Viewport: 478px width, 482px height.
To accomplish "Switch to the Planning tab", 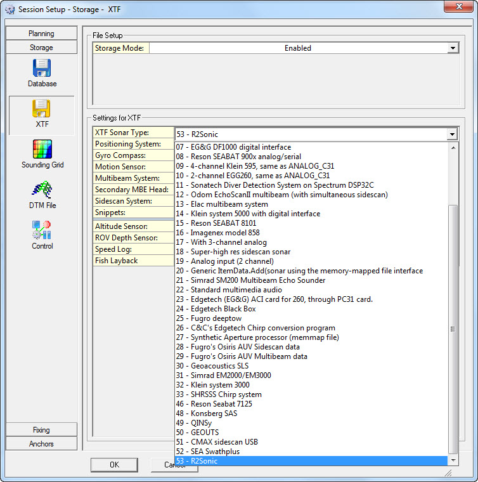I will [x=41, y=34].
